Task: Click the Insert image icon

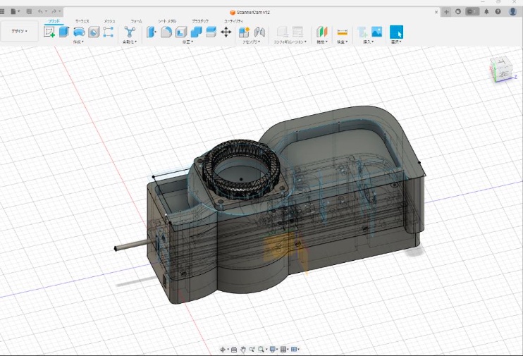Action: click(376, 32)
